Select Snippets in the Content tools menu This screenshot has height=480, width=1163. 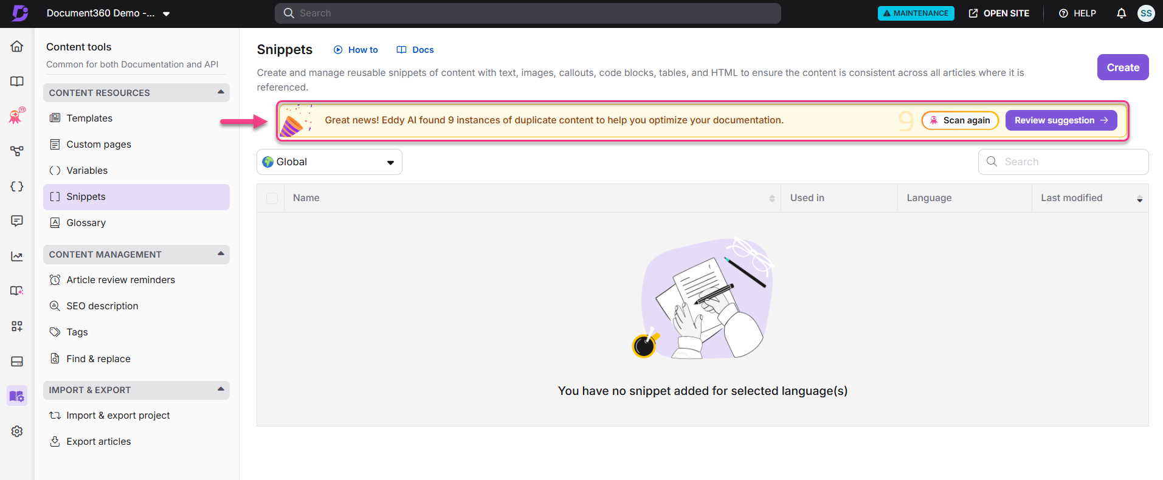tap(136, 197)
